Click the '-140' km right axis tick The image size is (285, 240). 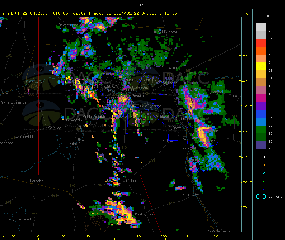(x=243, y=106)
